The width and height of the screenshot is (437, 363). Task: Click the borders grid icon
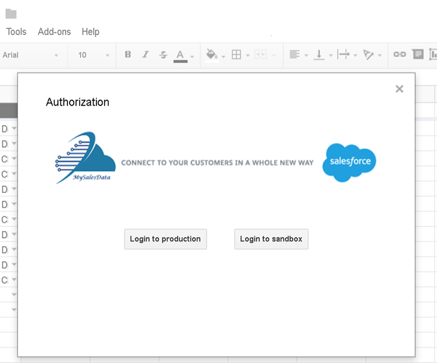[x=236, y=55]
